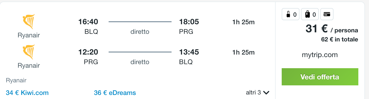The height and width of the screenshot is (99, 369).
Task: Click the Ryanair airline label above offers
Action: (x=16, y=81)
